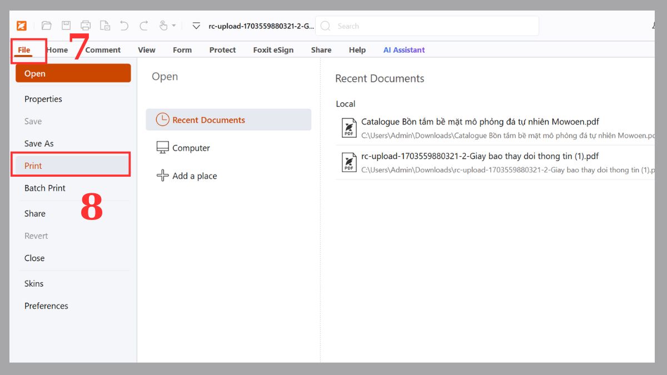
Task: Switch to the Protect tab
Action: point(222,50)
